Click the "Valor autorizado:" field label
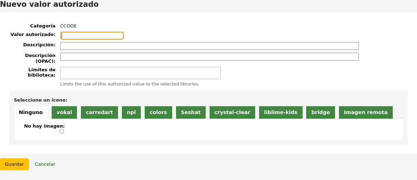 (33, 35)
